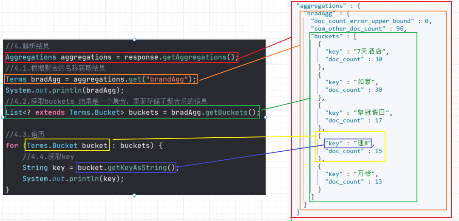
Task: Click the key value "速8"
Action: [363, 143]
